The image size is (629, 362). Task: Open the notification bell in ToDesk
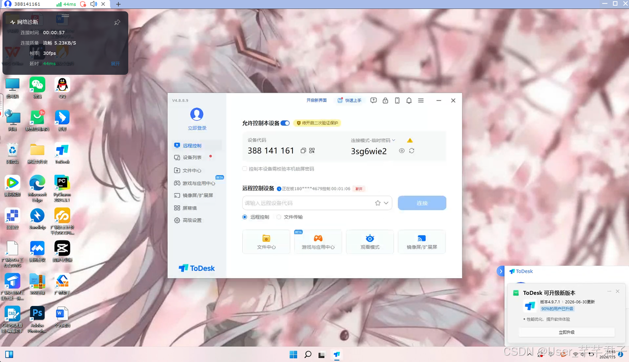pyautogui.click(x=409, y=101)
